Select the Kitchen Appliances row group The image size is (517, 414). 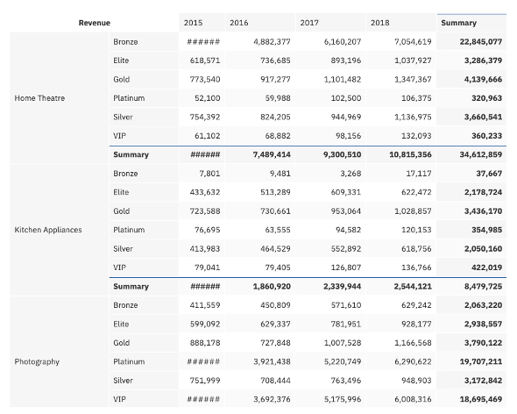pos(59,230)
